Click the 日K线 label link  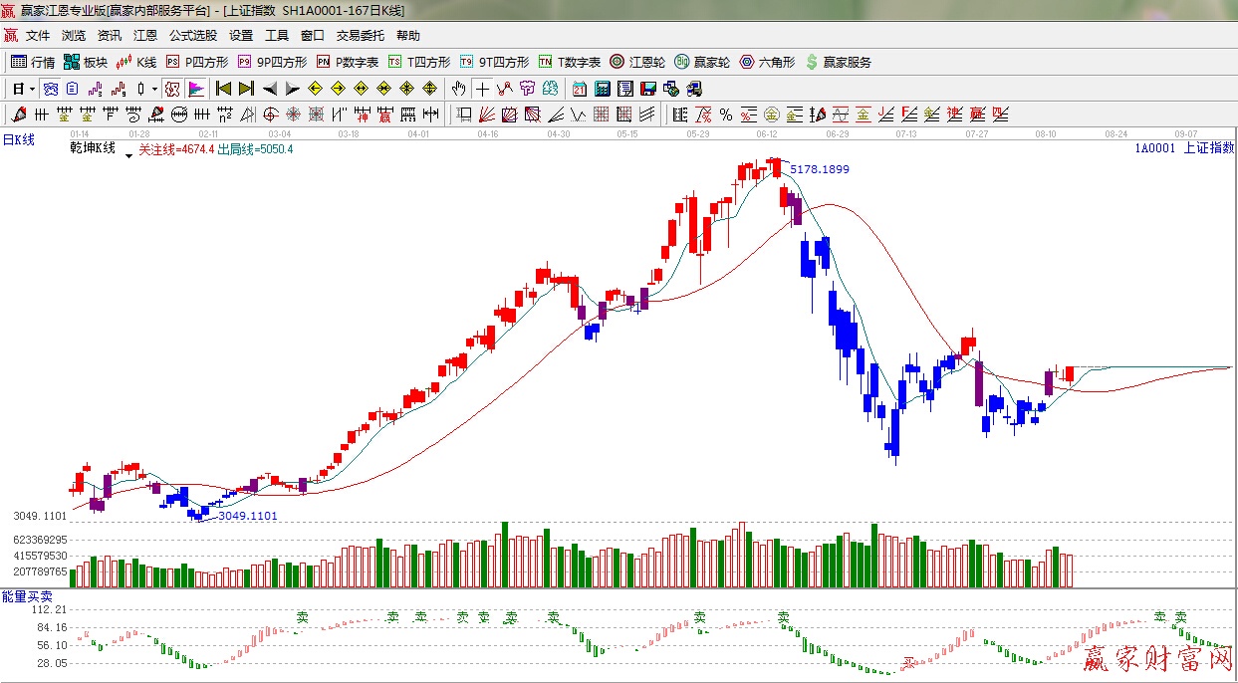tap(18, 139)
